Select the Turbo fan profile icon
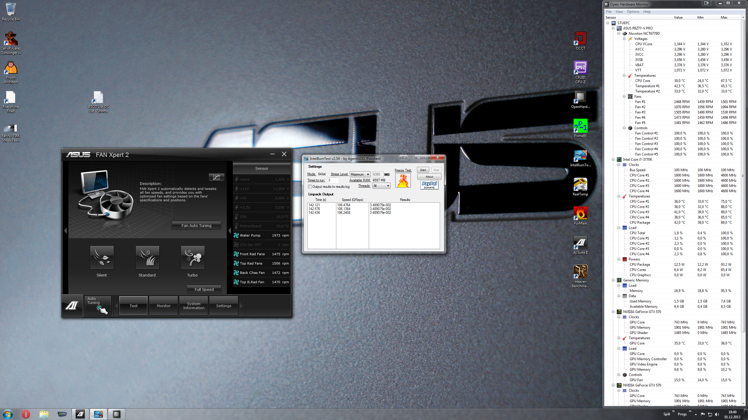748x420 pixels. pyautogui.click(x=193, y=257)
